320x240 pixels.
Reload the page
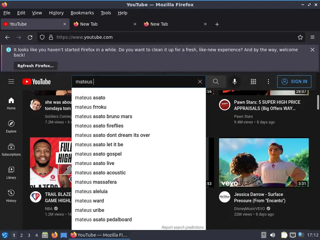(30, 37)
